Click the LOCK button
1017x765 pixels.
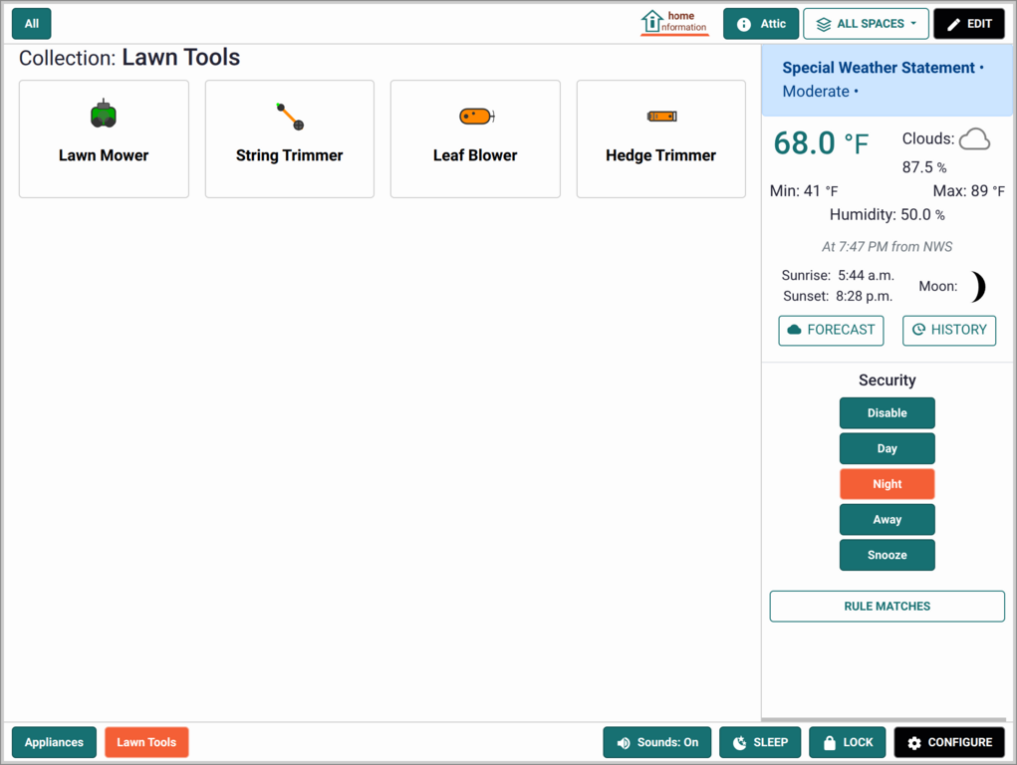point(847,742)
